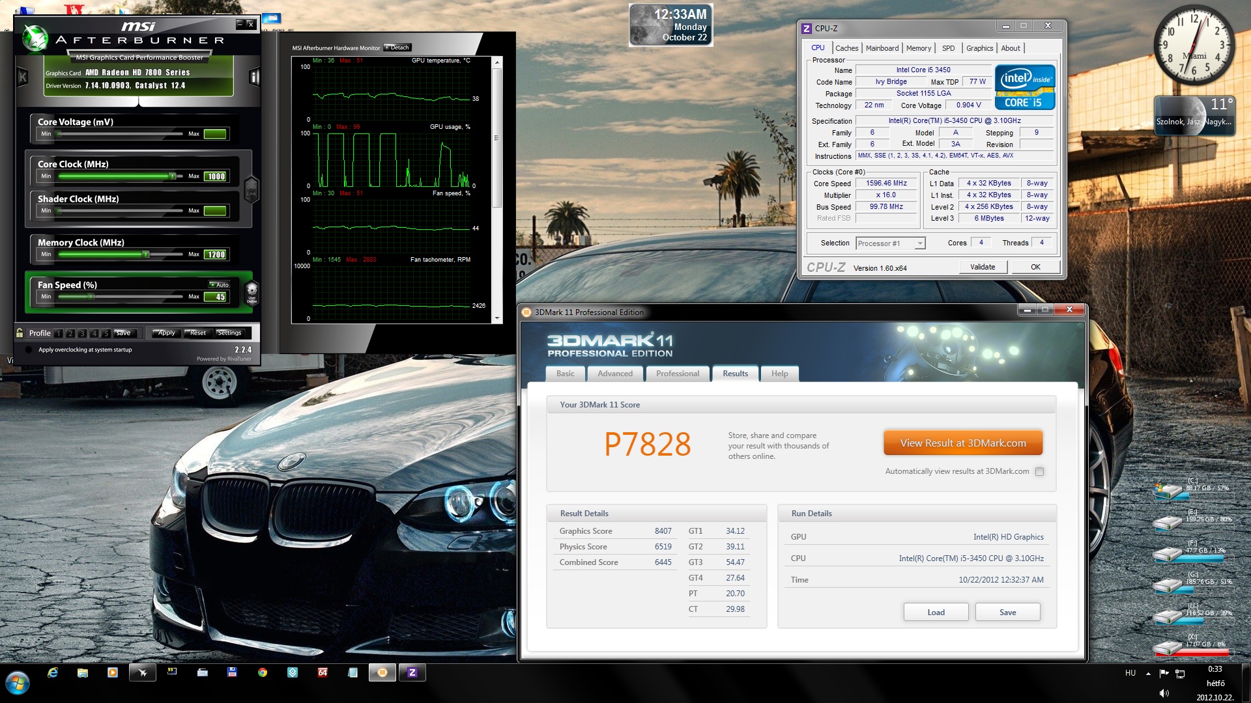Open the floppy disk taskbar icon
The height and width of the screenshot is (703, 1251).
pos(232,672)
